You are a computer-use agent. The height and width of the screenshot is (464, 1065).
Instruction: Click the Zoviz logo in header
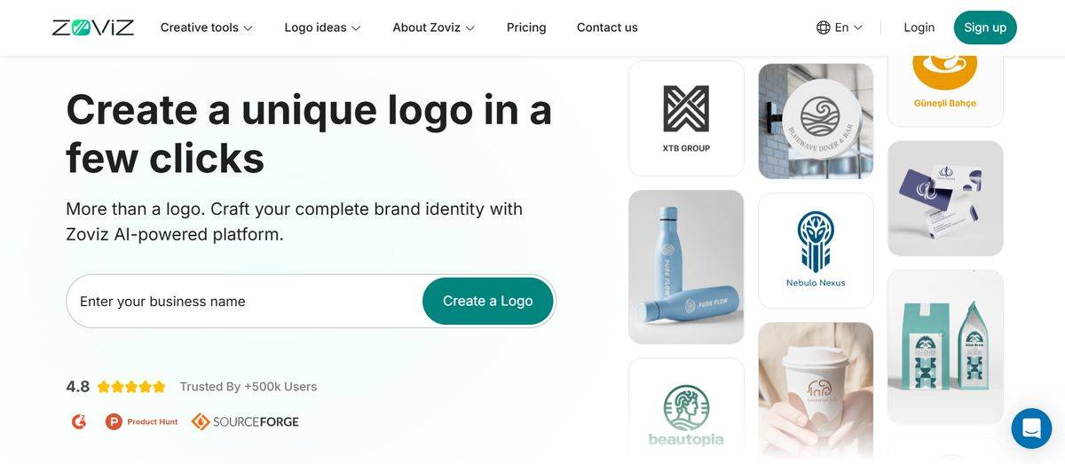click(x=93, y=28)
